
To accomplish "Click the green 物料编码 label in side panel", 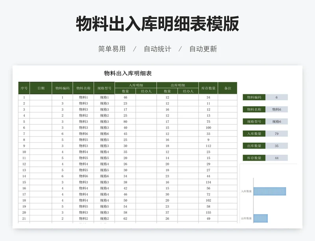I will [x=254, y=98].
